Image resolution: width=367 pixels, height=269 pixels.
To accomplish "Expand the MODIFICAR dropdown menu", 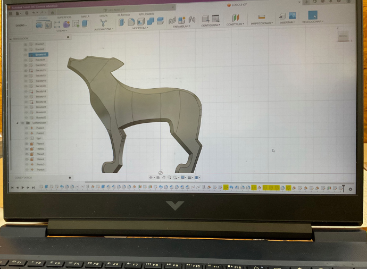I will click(x=140, y=28).
